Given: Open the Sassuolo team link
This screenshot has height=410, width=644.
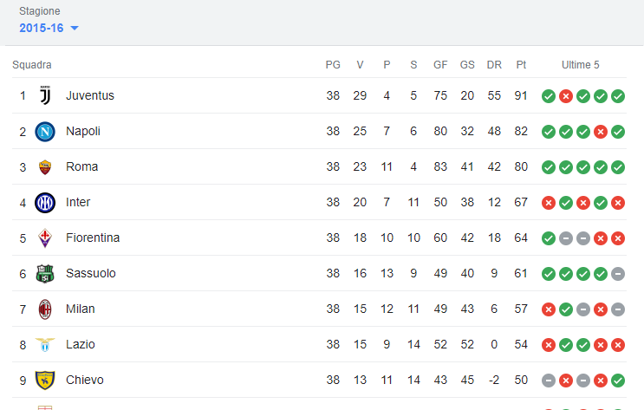Looking at the screenshot, I should pyautogui.click(x=91, y=273).
